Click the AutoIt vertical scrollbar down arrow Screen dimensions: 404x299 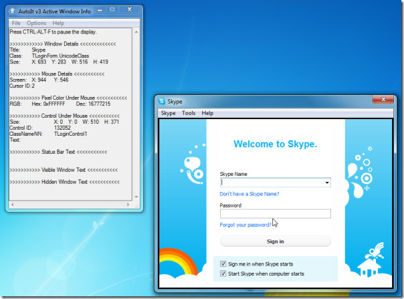[136, 197]
